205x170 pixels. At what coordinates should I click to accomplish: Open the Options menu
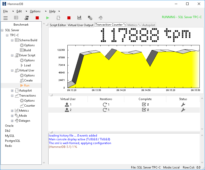tap(35, 11)
